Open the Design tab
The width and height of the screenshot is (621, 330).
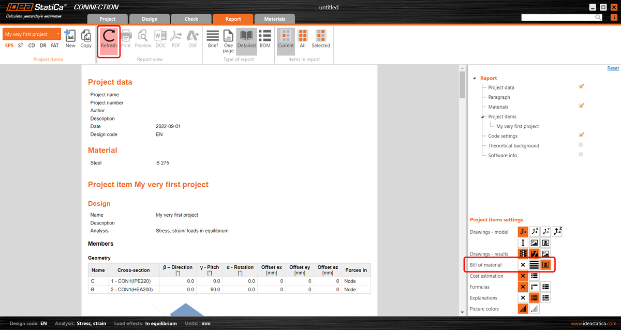click(150, 19)
